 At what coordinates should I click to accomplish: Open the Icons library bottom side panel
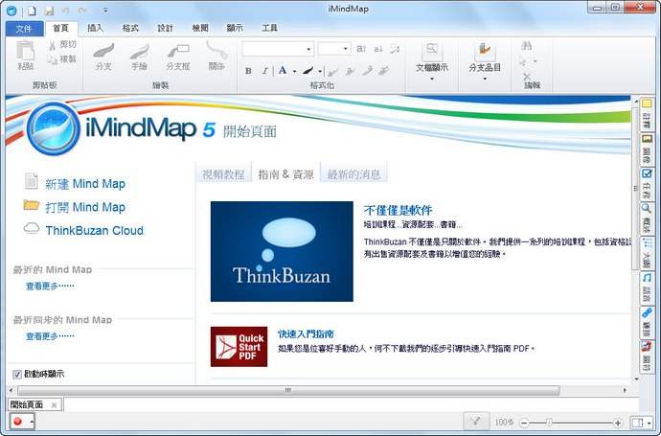click(x=647, y=356)
